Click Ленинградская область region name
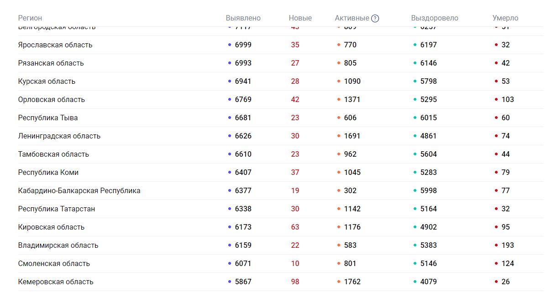 [59, 136]
